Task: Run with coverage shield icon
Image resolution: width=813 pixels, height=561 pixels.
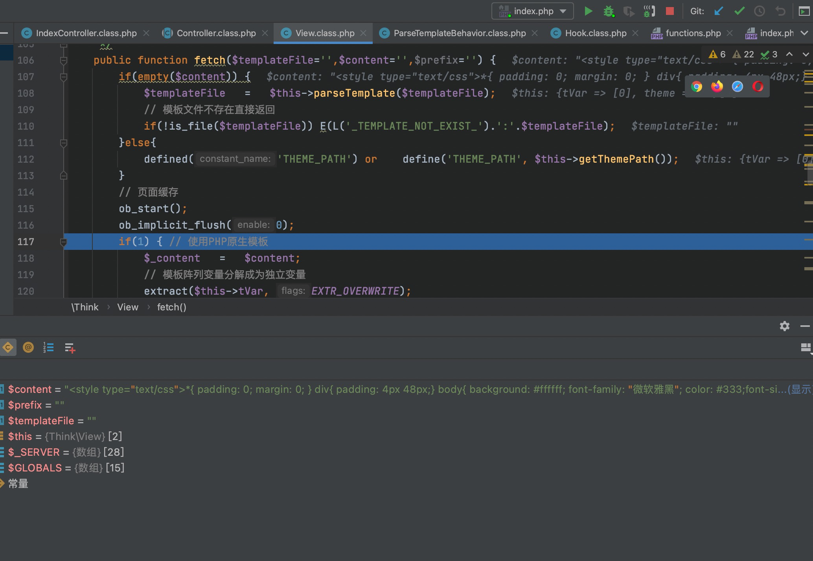Action: pos(629,11)
